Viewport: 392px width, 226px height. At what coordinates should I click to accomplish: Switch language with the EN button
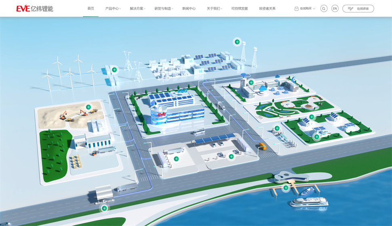click(335, 8)
